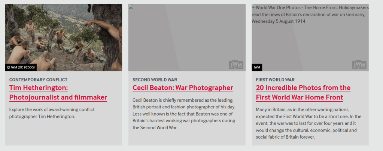Click the © IWM (DC 92500) credit label

21,67
